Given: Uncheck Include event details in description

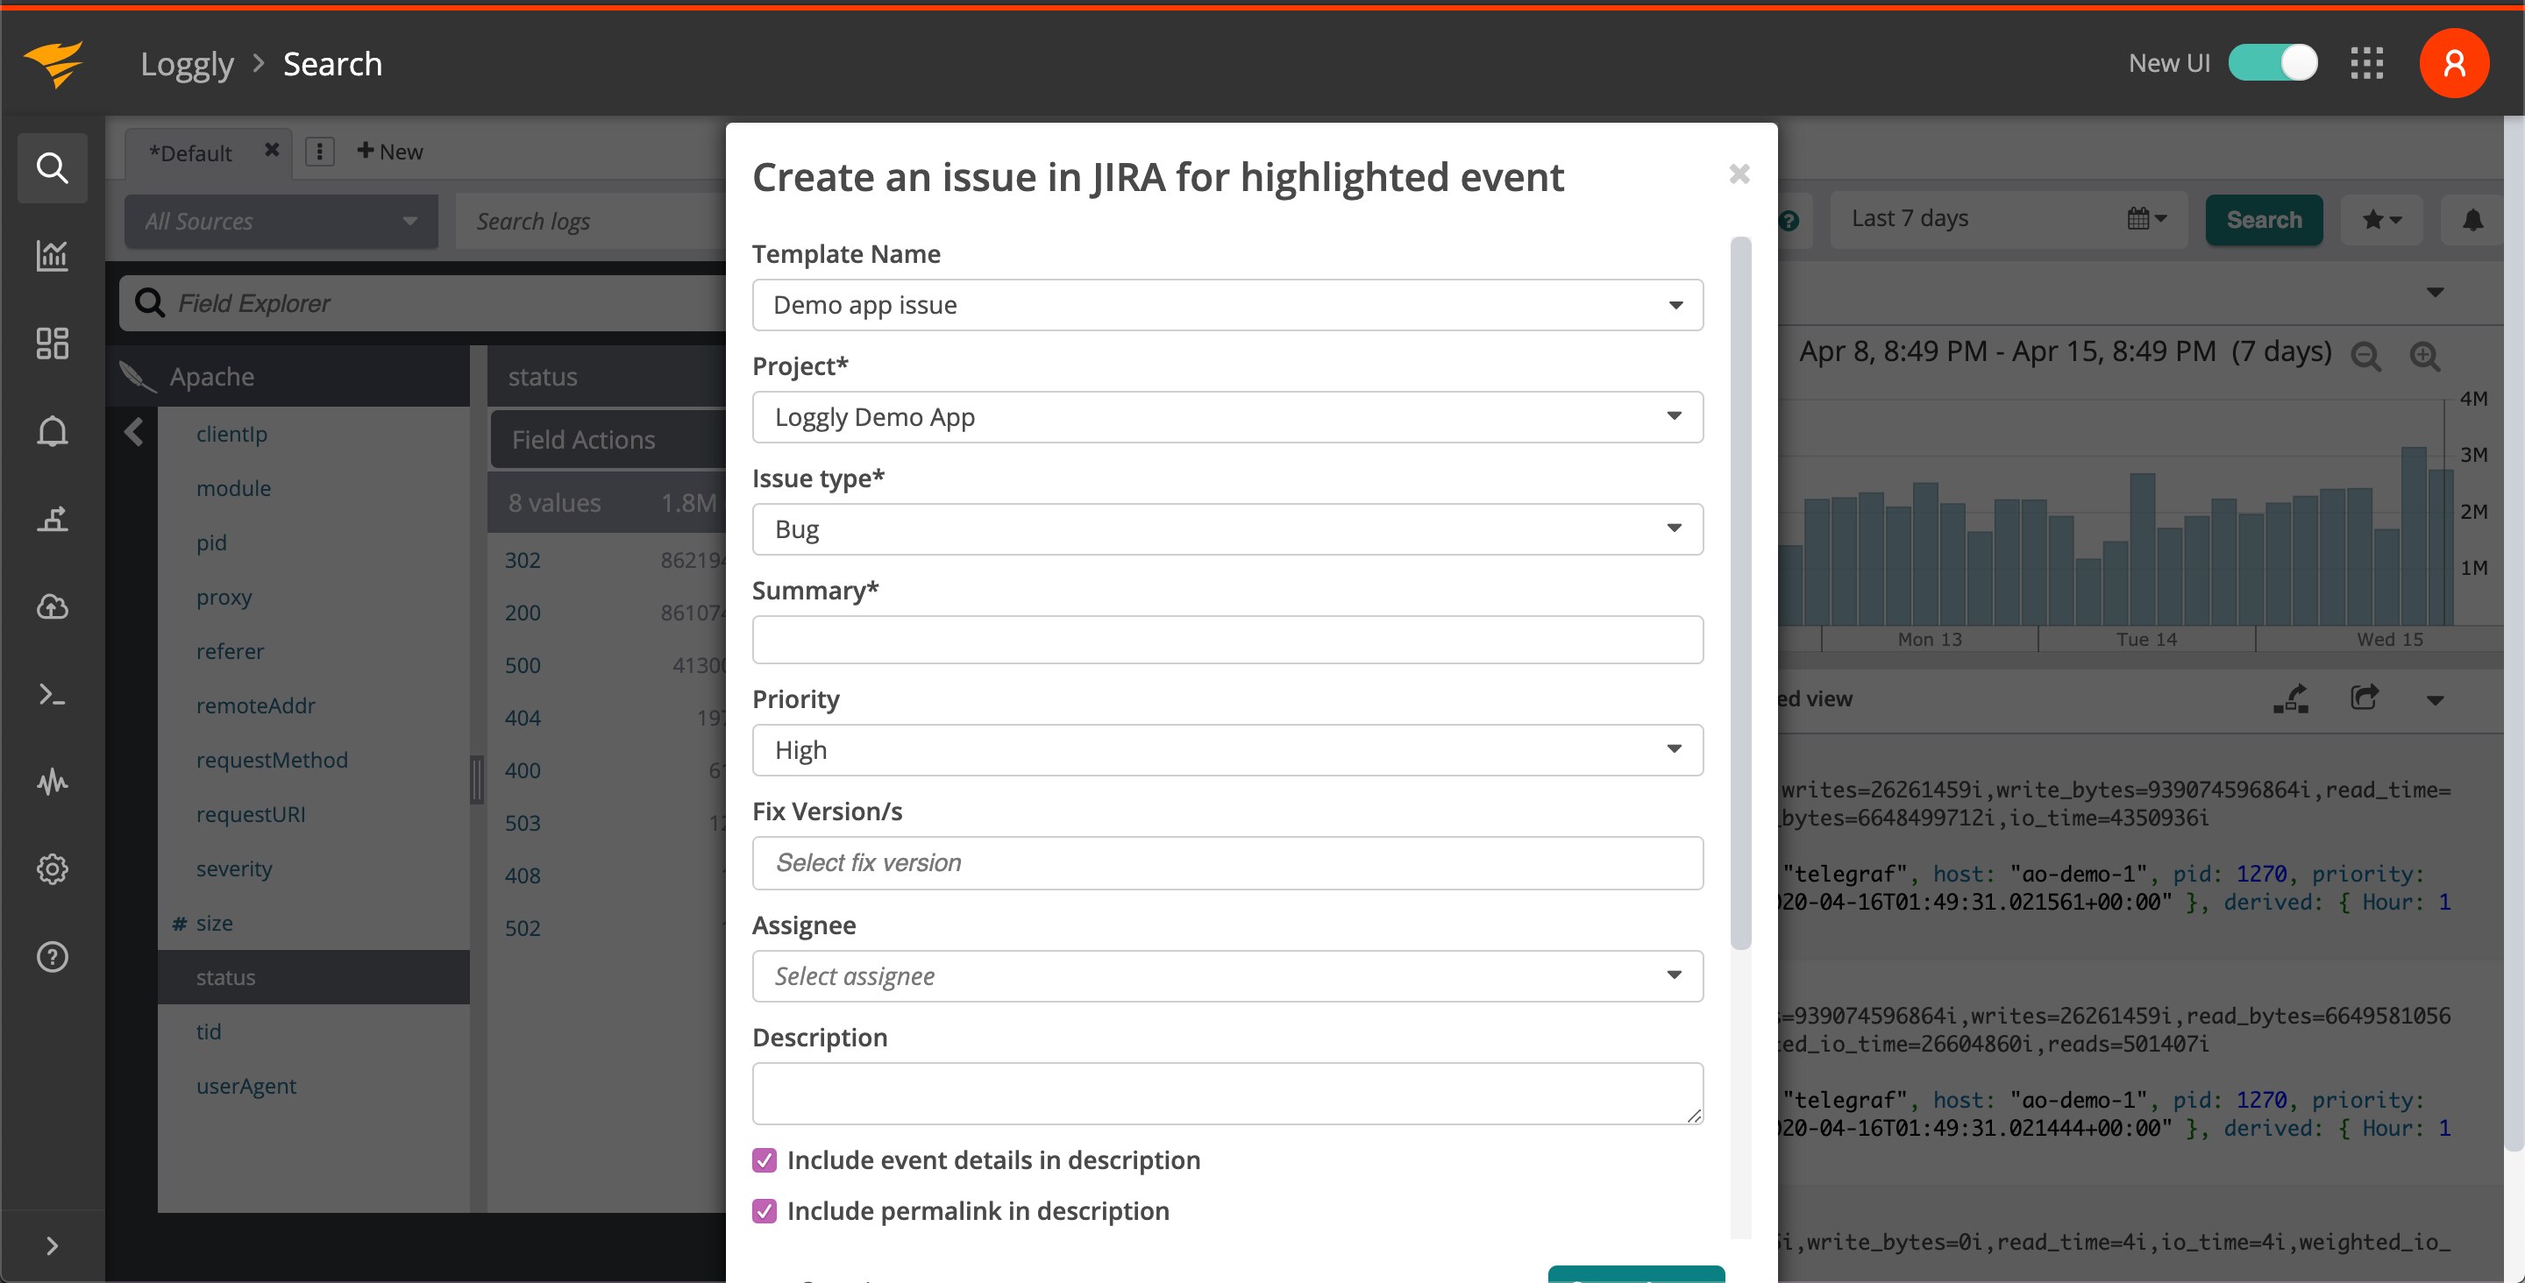Looking at the screenshot, I should click(764, 1159).
